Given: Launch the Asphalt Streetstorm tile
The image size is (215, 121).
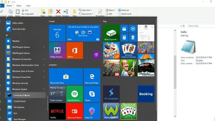Looking at the screenshot, I should (x=146, y=68).
